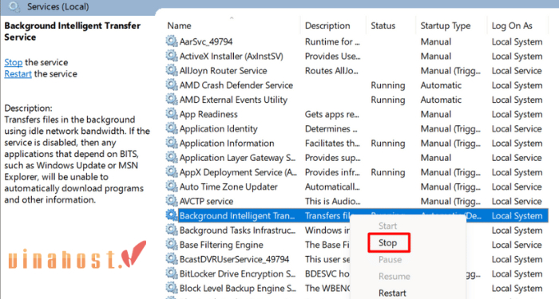The width and height of the screenshot is (559, 299).
Task: Select the AMD External Events Utility row
Action: (233, 100)
